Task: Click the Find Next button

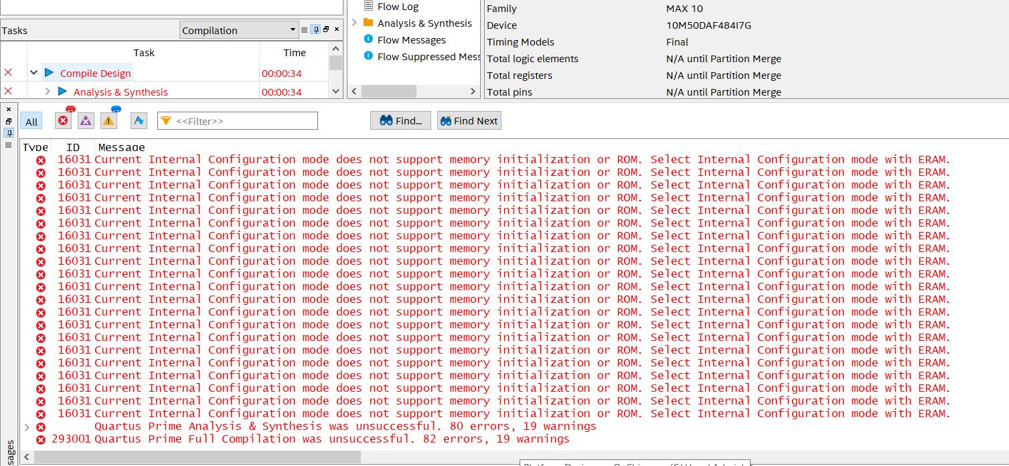Action: pyautogui.click(x=469, y=120)
